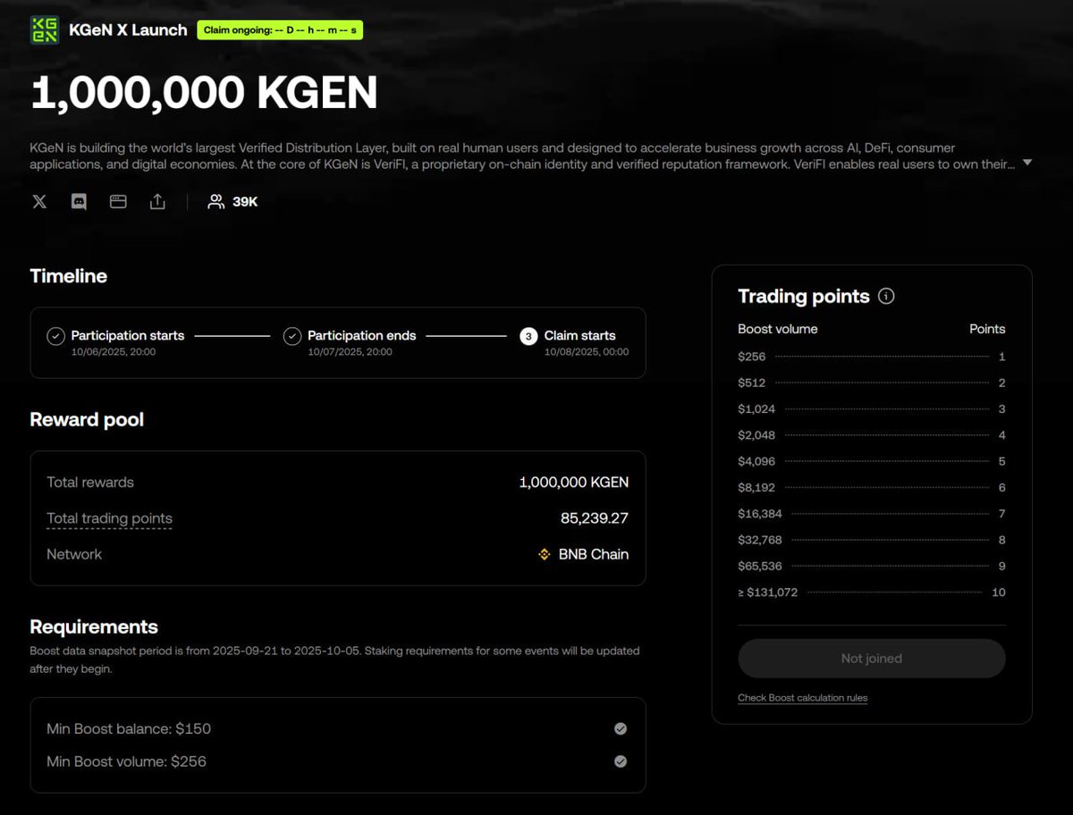Image resolution: width=1073 pixels, height=815 pixels.
Task: Click the 1,000,000 KGEN headline
Action: (204, 94)
